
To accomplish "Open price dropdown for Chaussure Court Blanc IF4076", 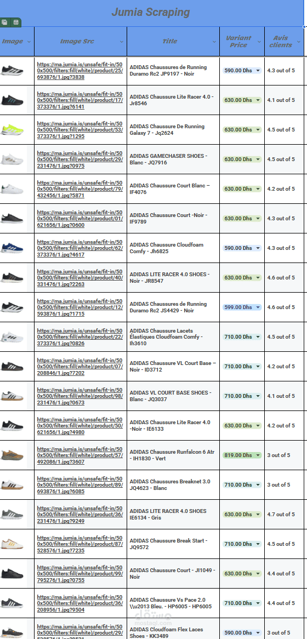I will 258,189.
